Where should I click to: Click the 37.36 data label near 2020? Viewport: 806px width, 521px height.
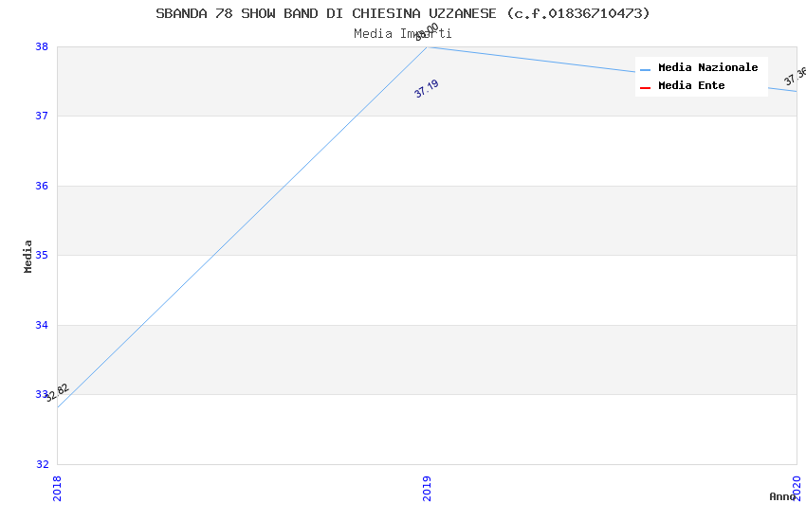pyautogui.click(x=795, y=76)
